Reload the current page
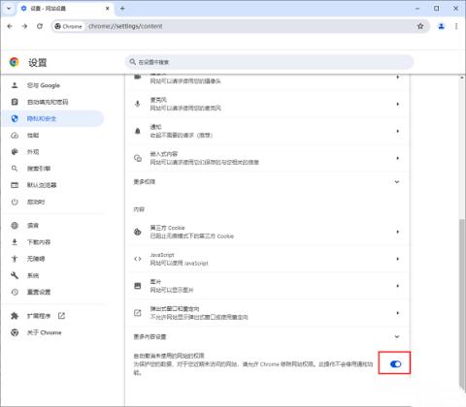The height and width of the screenshot is (407, 466). [x=40, y=26]
